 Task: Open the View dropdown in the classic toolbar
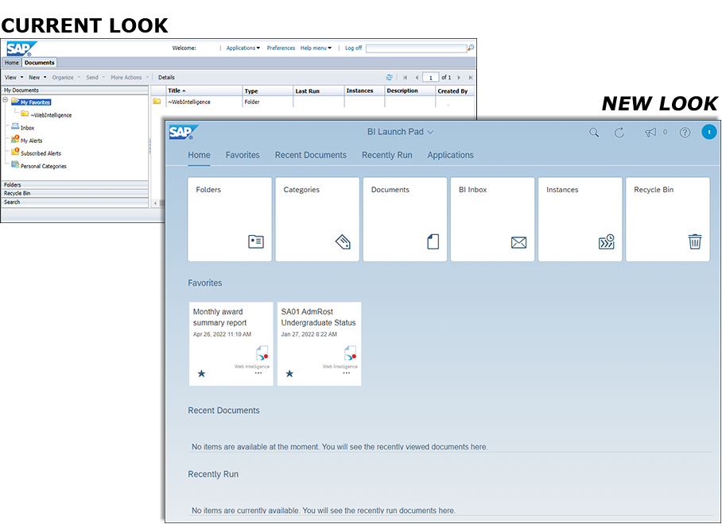14,77
